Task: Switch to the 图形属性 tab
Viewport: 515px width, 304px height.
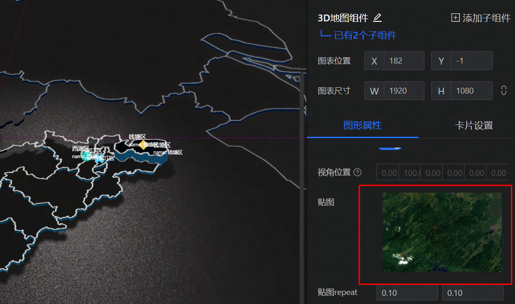Action: (x=362, y=125)
